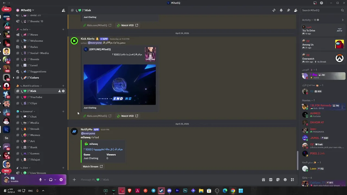Click Watch VOD under ending stream embed

(127, 116)
